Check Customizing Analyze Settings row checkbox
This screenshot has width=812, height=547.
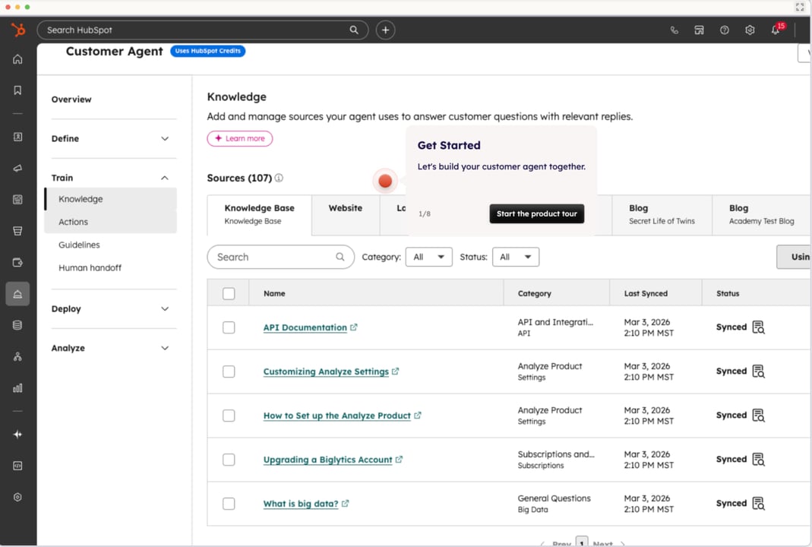(x=229, y=372)
